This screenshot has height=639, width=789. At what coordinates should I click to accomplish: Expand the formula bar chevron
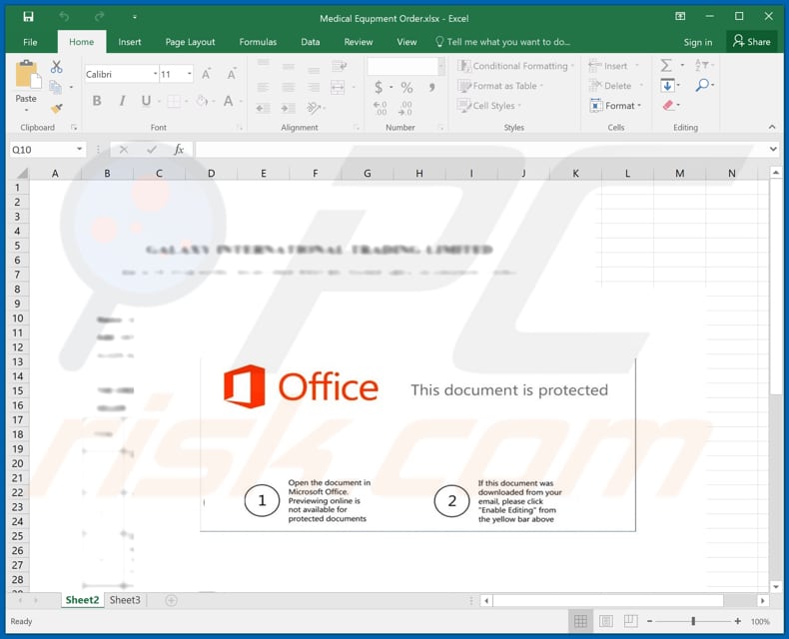coord(773,149)
